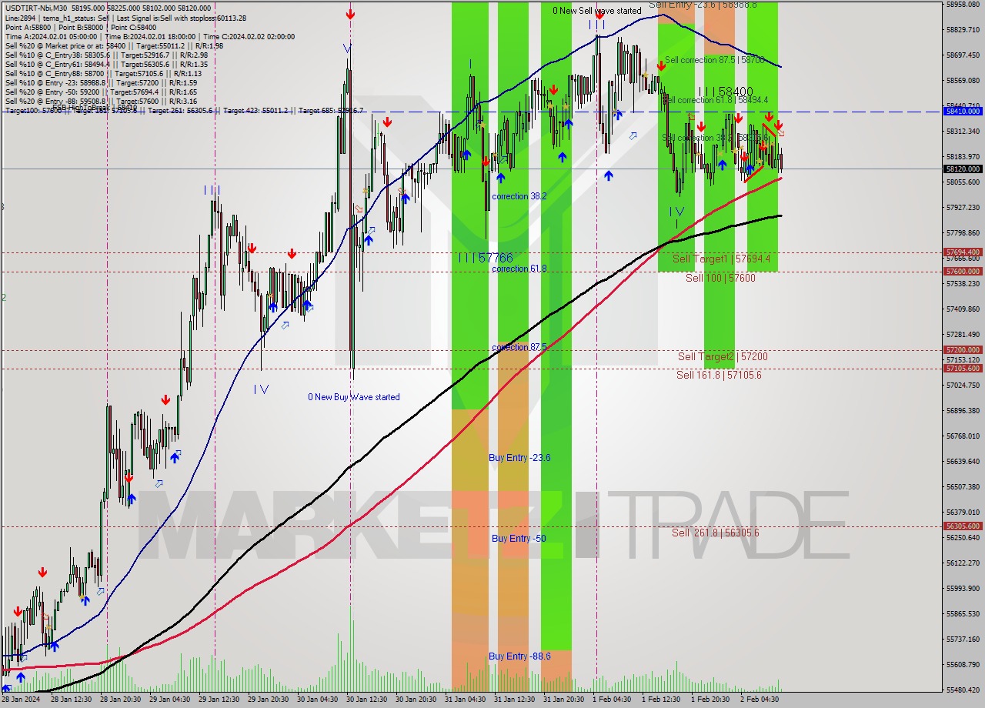Select the '29 Jan 04:30' time axis label
The height and width of the screenshot is (708, 985).
click(169, 700)
